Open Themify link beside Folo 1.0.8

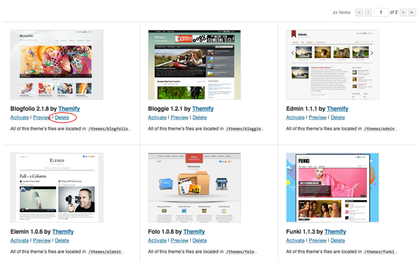(194, 232)
